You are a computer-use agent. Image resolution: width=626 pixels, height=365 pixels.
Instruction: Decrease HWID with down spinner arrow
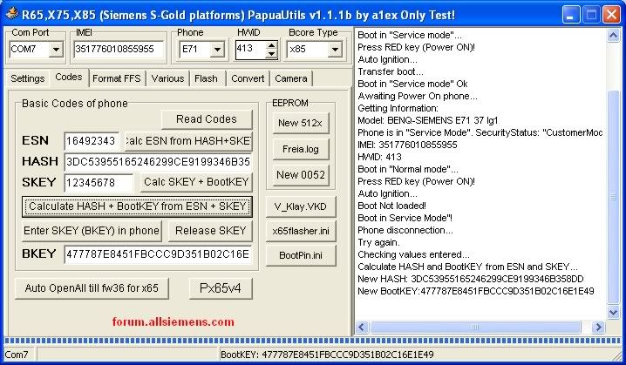(271, 54)
